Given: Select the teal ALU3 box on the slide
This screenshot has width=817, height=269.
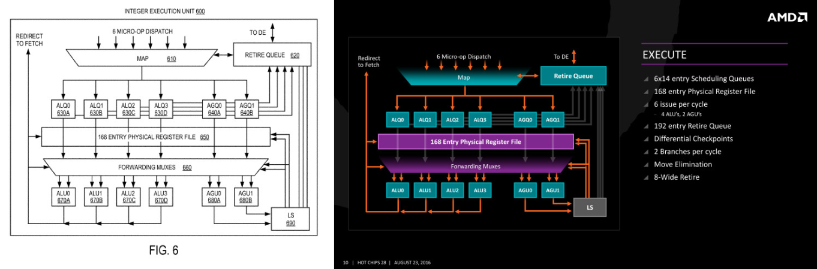Looking at the screenshot, I should [x=480, y=191].
